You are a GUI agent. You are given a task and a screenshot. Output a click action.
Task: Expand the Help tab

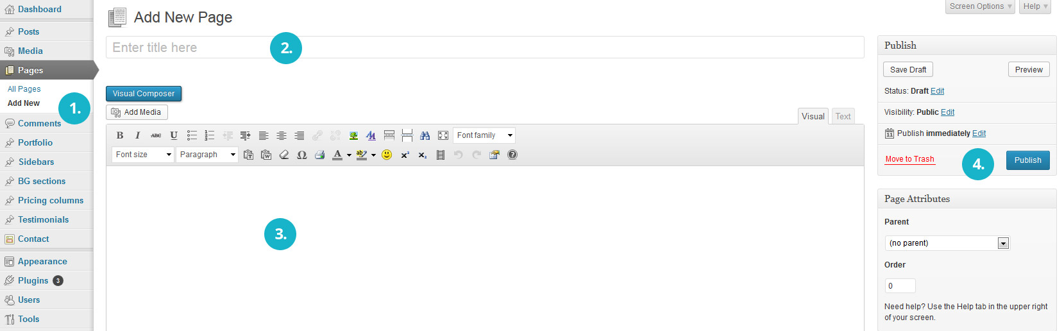click(1035, 6)
